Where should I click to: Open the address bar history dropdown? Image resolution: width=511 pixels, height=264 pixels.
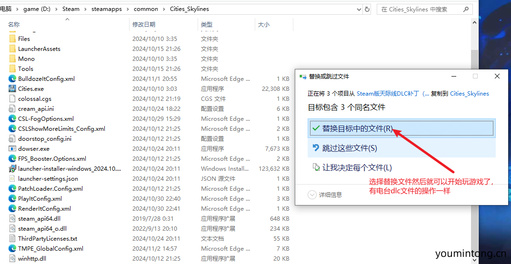point(359,9)
